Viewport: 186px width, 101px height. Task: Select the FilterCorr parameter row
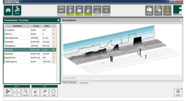(x=30, y=34)
